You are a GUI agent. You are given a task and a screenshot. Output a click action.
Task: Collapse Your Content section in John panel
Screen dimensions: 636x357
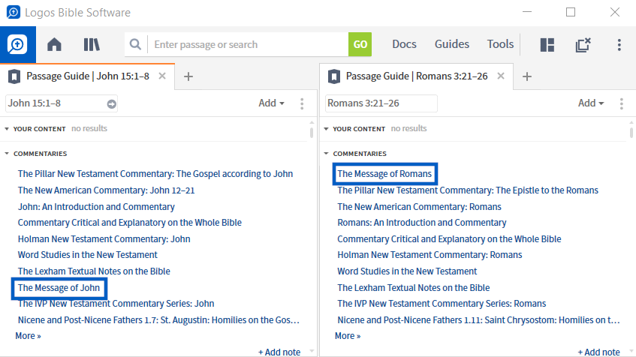coord(7,129)
